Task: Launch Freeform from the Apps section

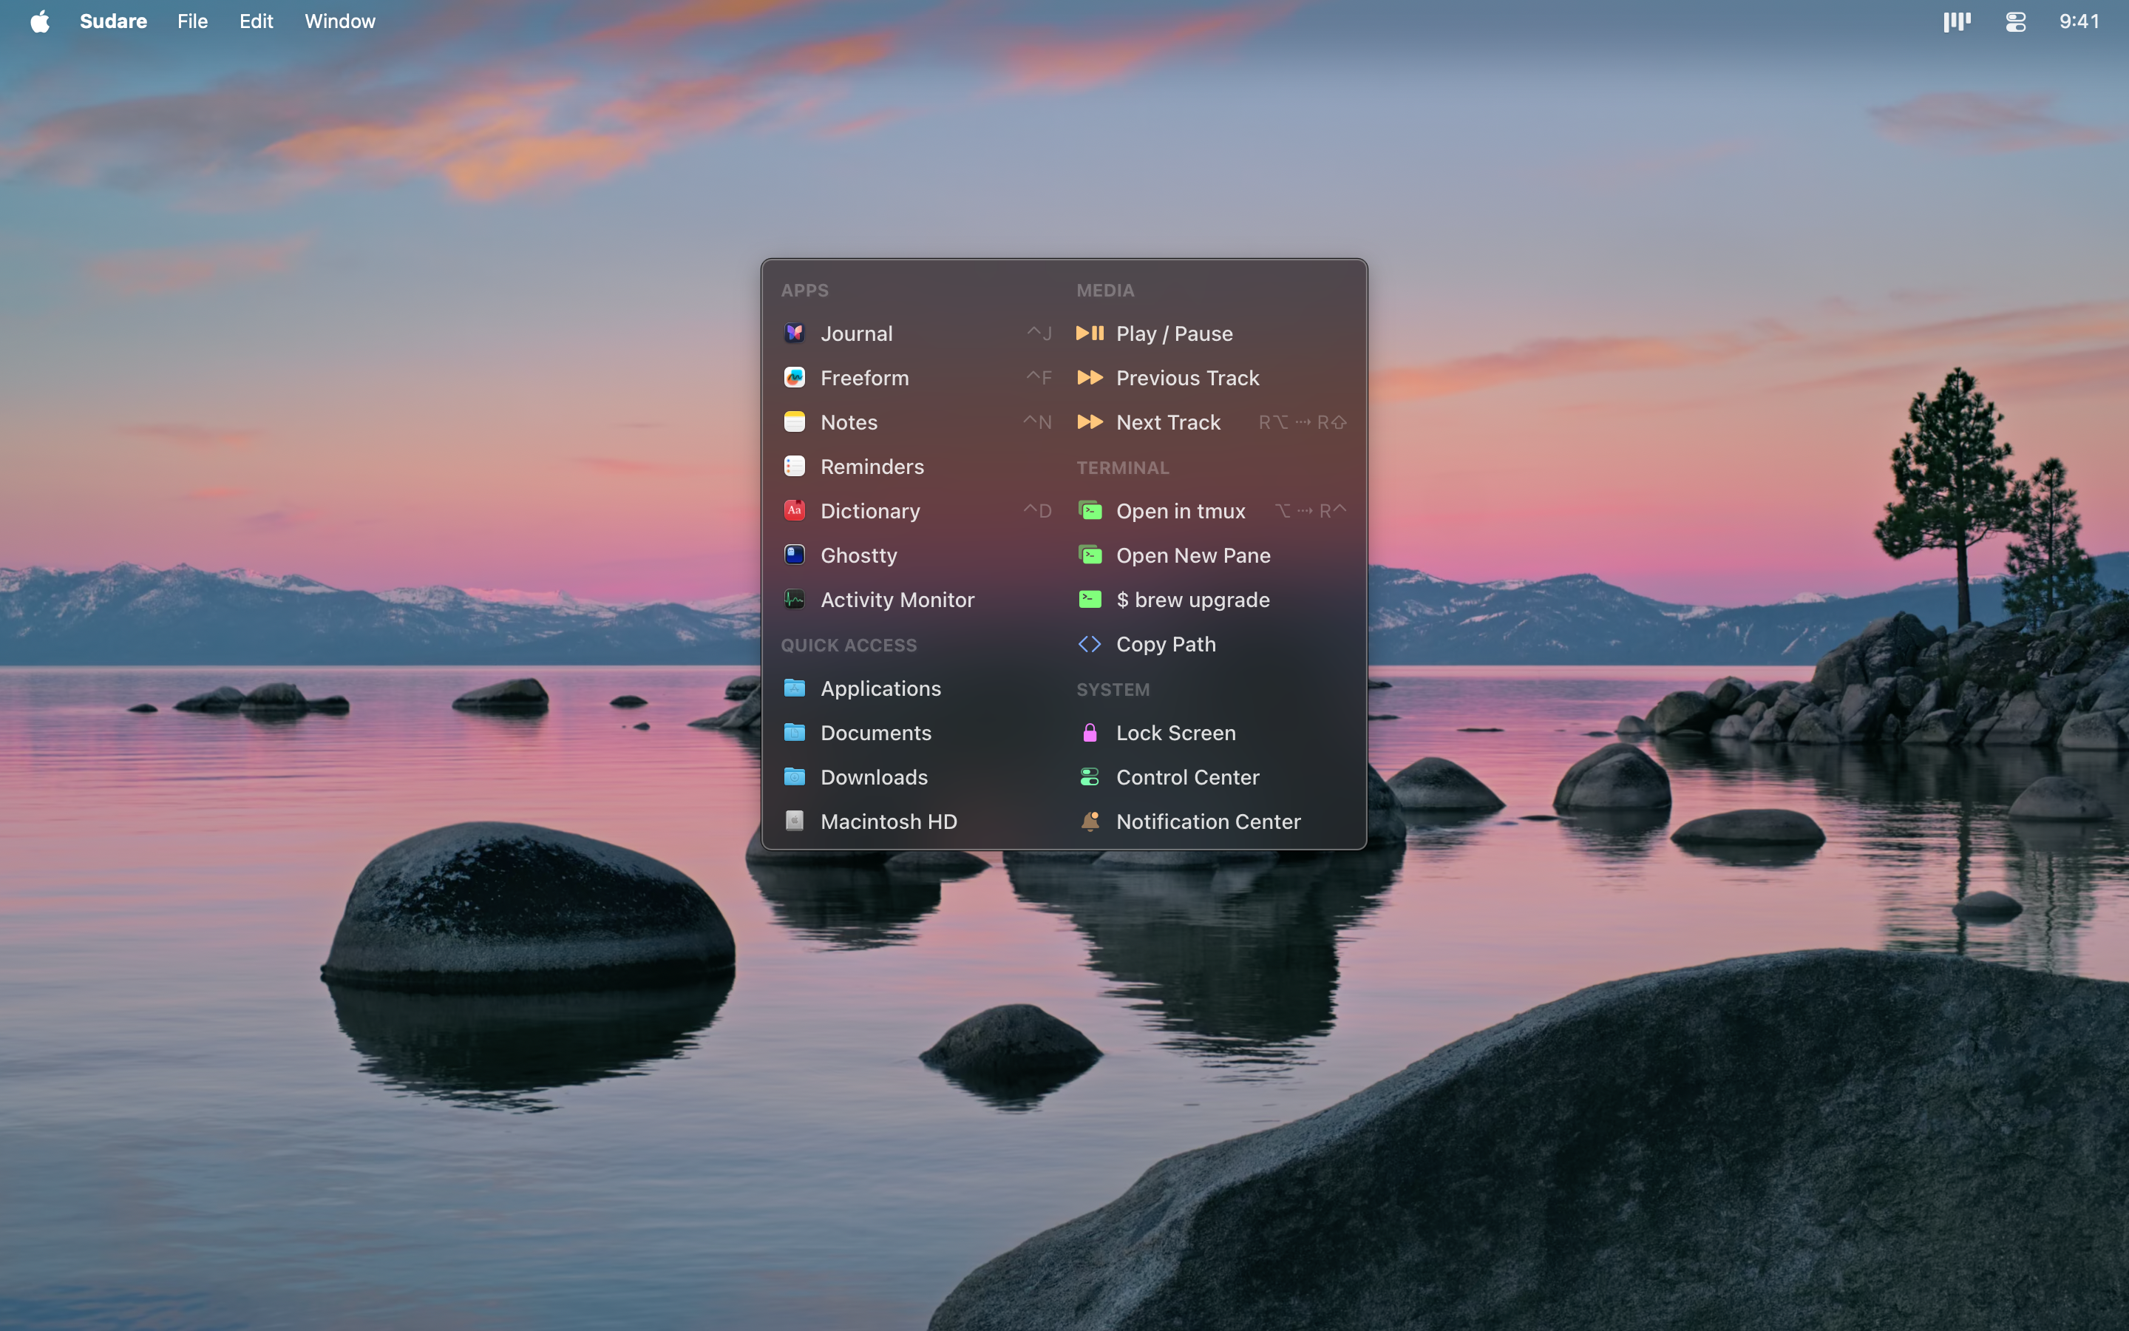Action: point(793,377)
